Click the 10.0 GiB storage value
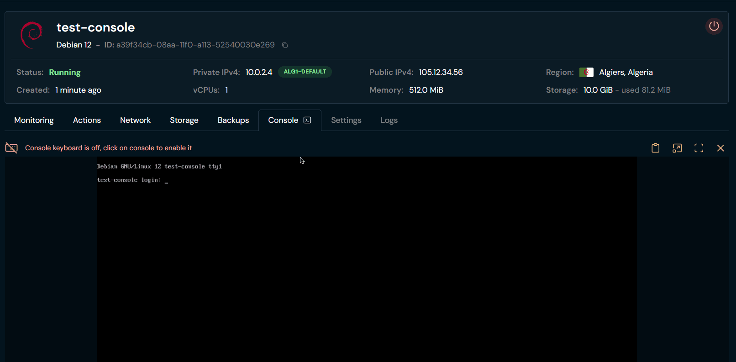Screen dimensions: 736x362 tap(598, 90)
